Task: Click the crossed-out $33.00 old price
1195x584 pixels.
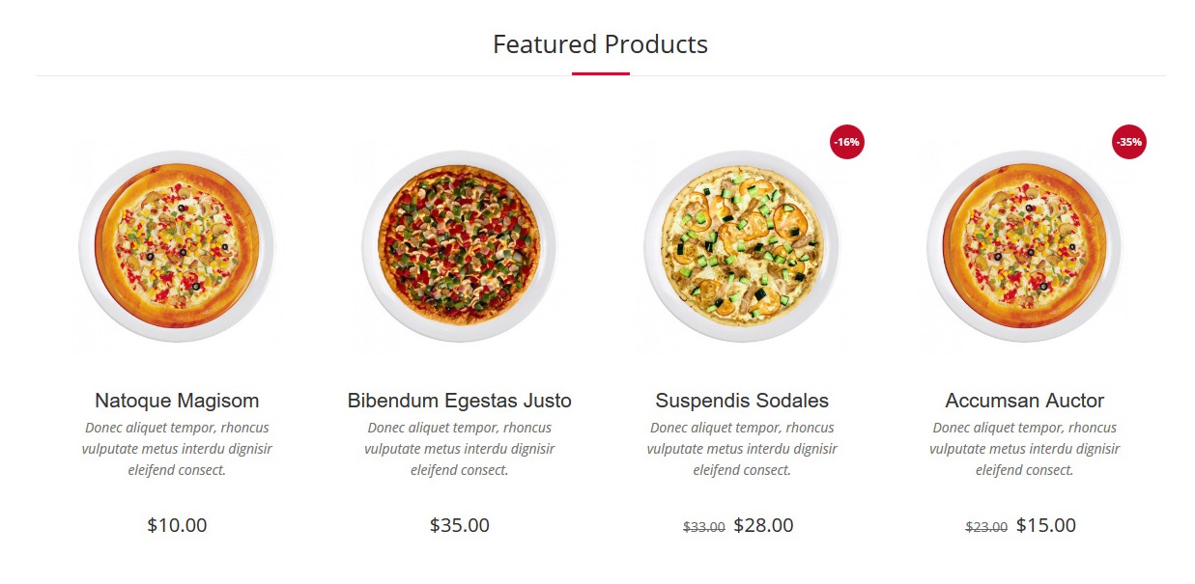Action: 703,527
